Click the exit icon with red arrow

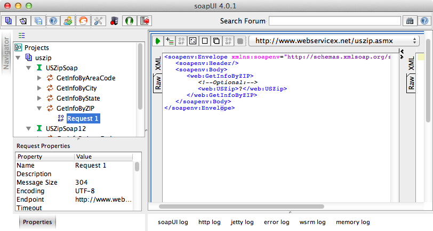coord(144,21)
